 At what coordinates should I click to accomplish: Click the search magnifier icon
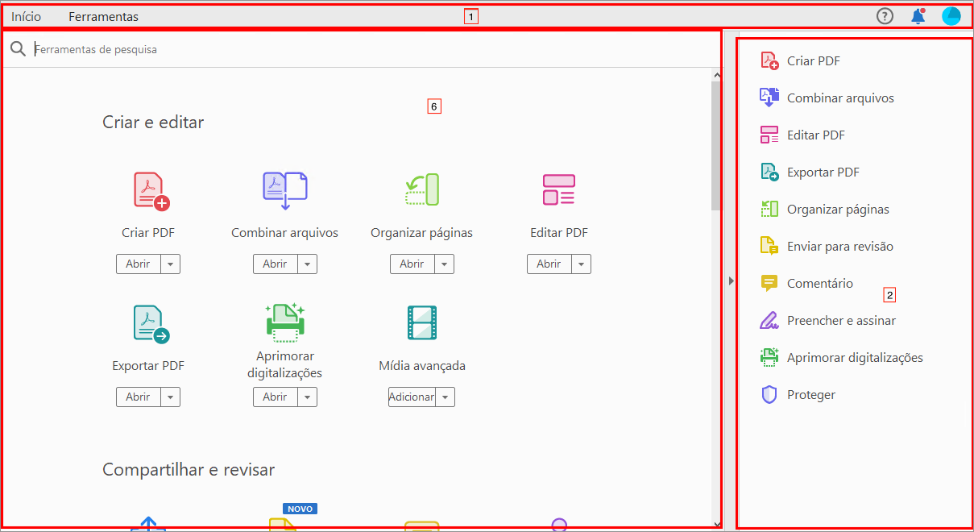(x=18, y=49)
